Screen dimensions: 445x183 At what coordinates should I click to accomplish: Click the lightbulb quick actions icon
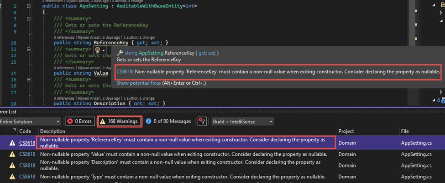97,50
